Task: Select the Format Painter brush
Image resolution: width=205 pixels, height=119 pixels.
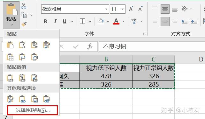Action: 24,24
